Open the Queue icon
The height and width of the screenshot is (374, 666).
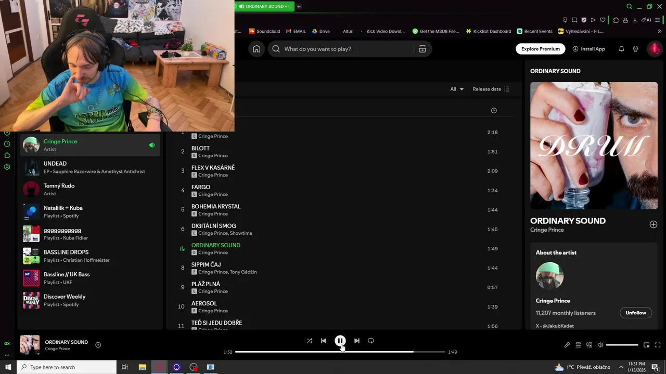pyautogui.click(x=578, y=345)
